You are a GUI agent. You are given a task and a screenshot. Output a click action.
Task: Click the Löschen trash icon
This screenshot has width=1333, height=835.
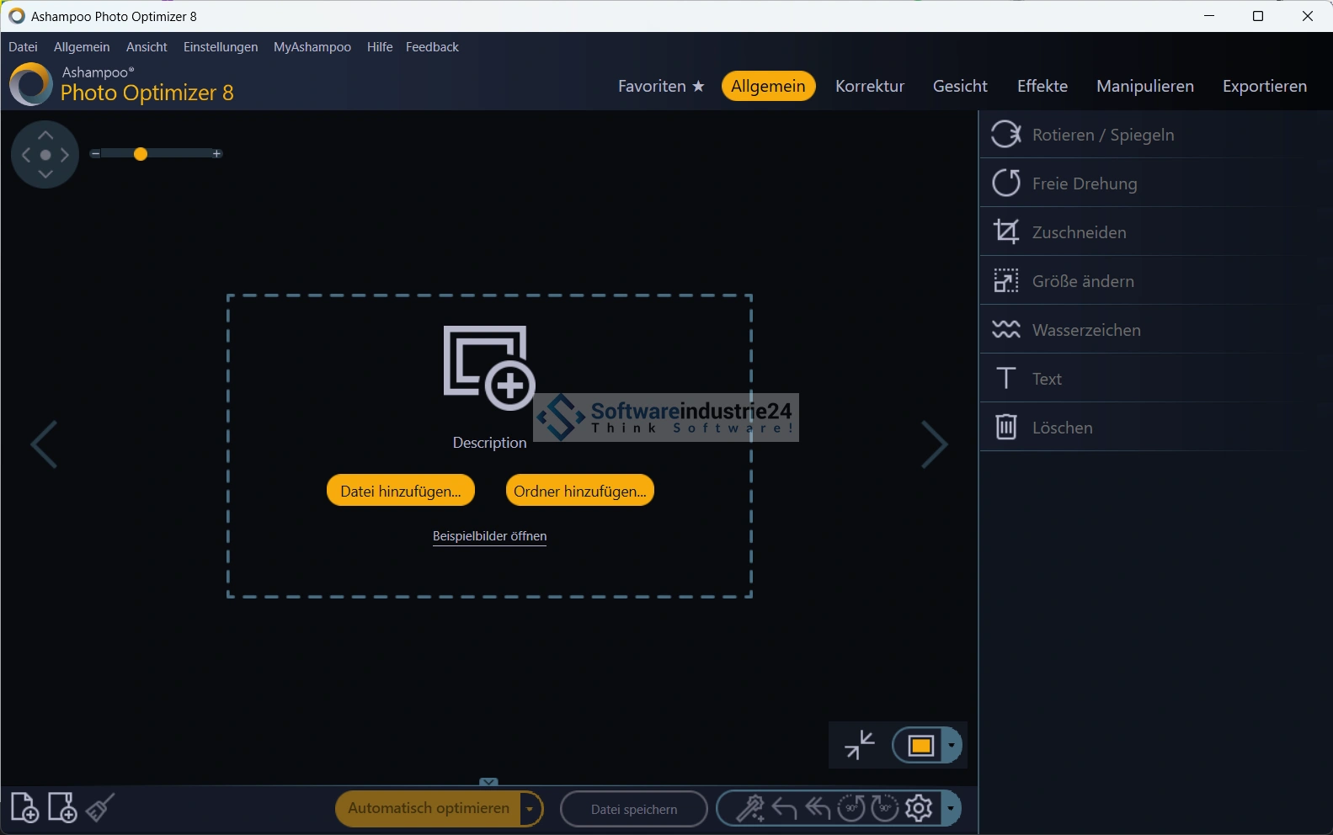pos(1006,427)
